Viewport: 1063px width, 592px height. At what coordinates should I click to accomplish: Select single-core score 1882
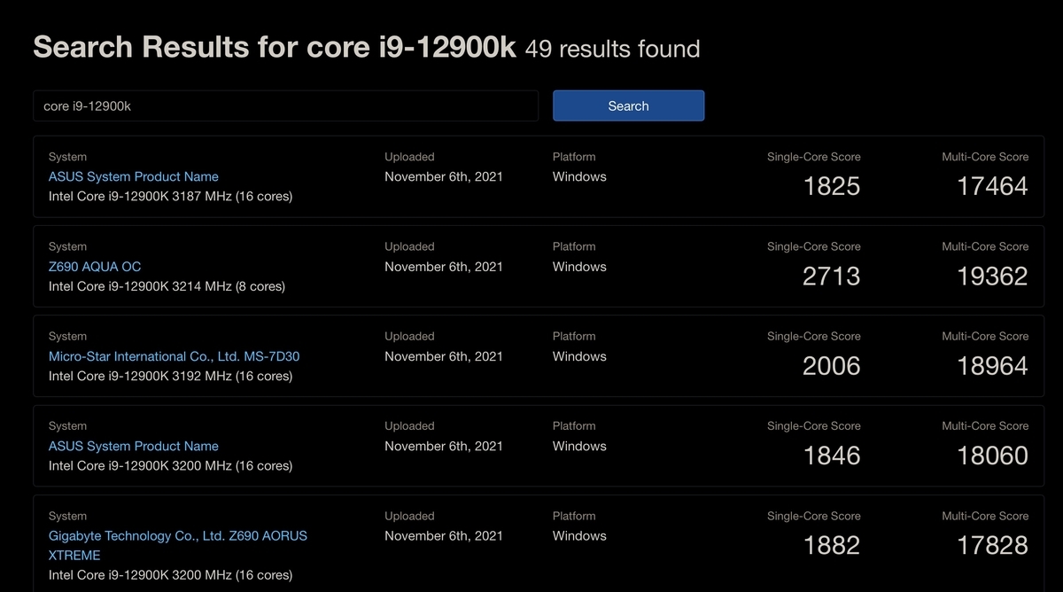pos(831,545)
